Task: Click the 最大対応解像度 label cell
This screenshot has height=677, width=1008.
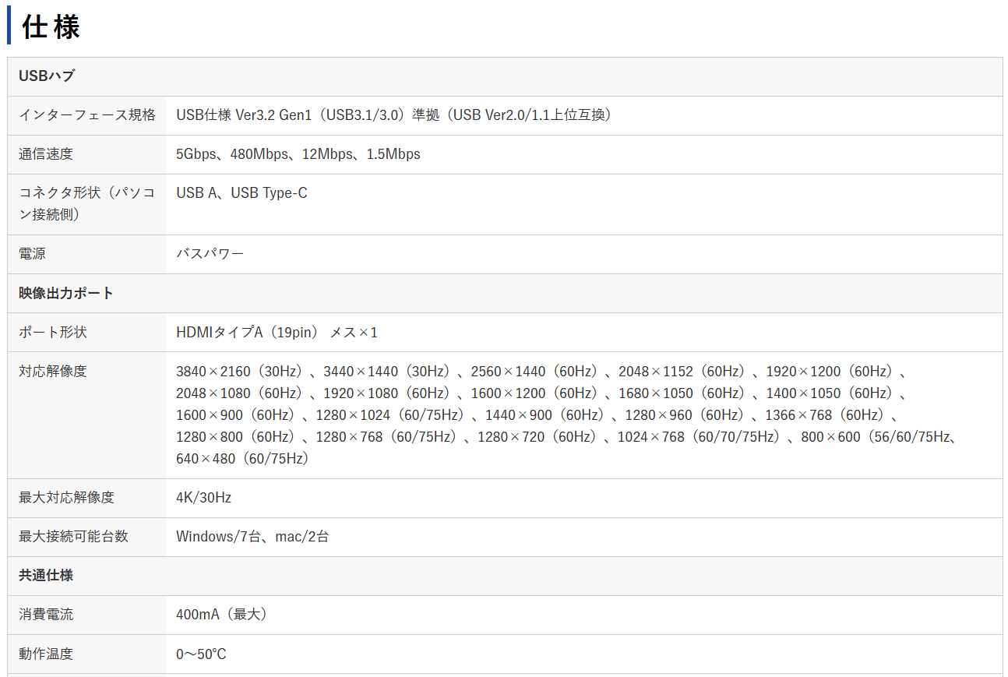Action: coord(86,498)
